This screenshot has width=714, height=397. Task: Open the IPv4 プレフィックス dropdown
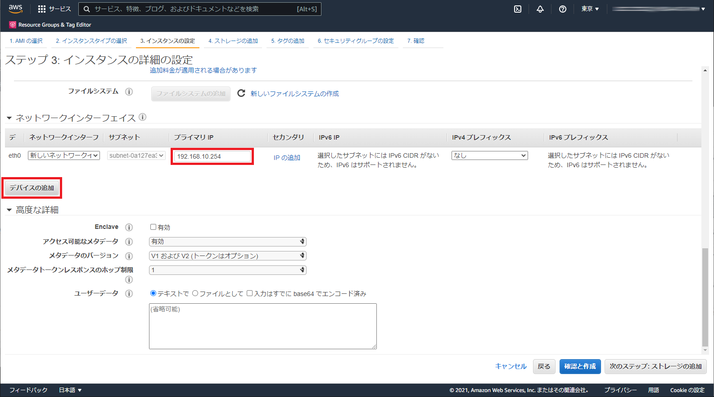[x=489, y=155]
